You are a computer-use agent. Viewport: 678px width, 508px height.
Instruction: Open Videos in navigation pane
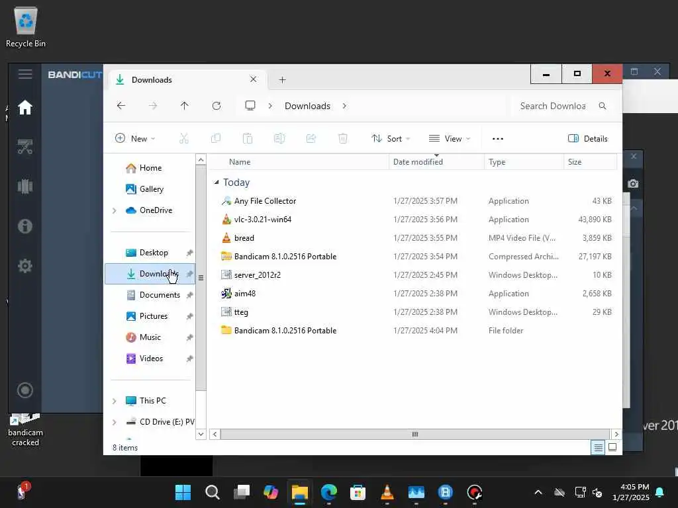coord(150,359)
